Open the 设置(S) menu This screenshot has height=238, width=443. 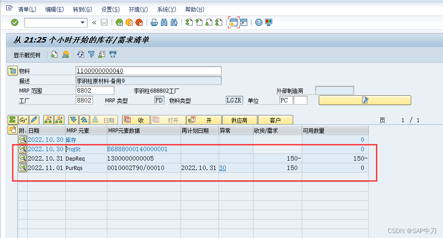tap(110, 9)
